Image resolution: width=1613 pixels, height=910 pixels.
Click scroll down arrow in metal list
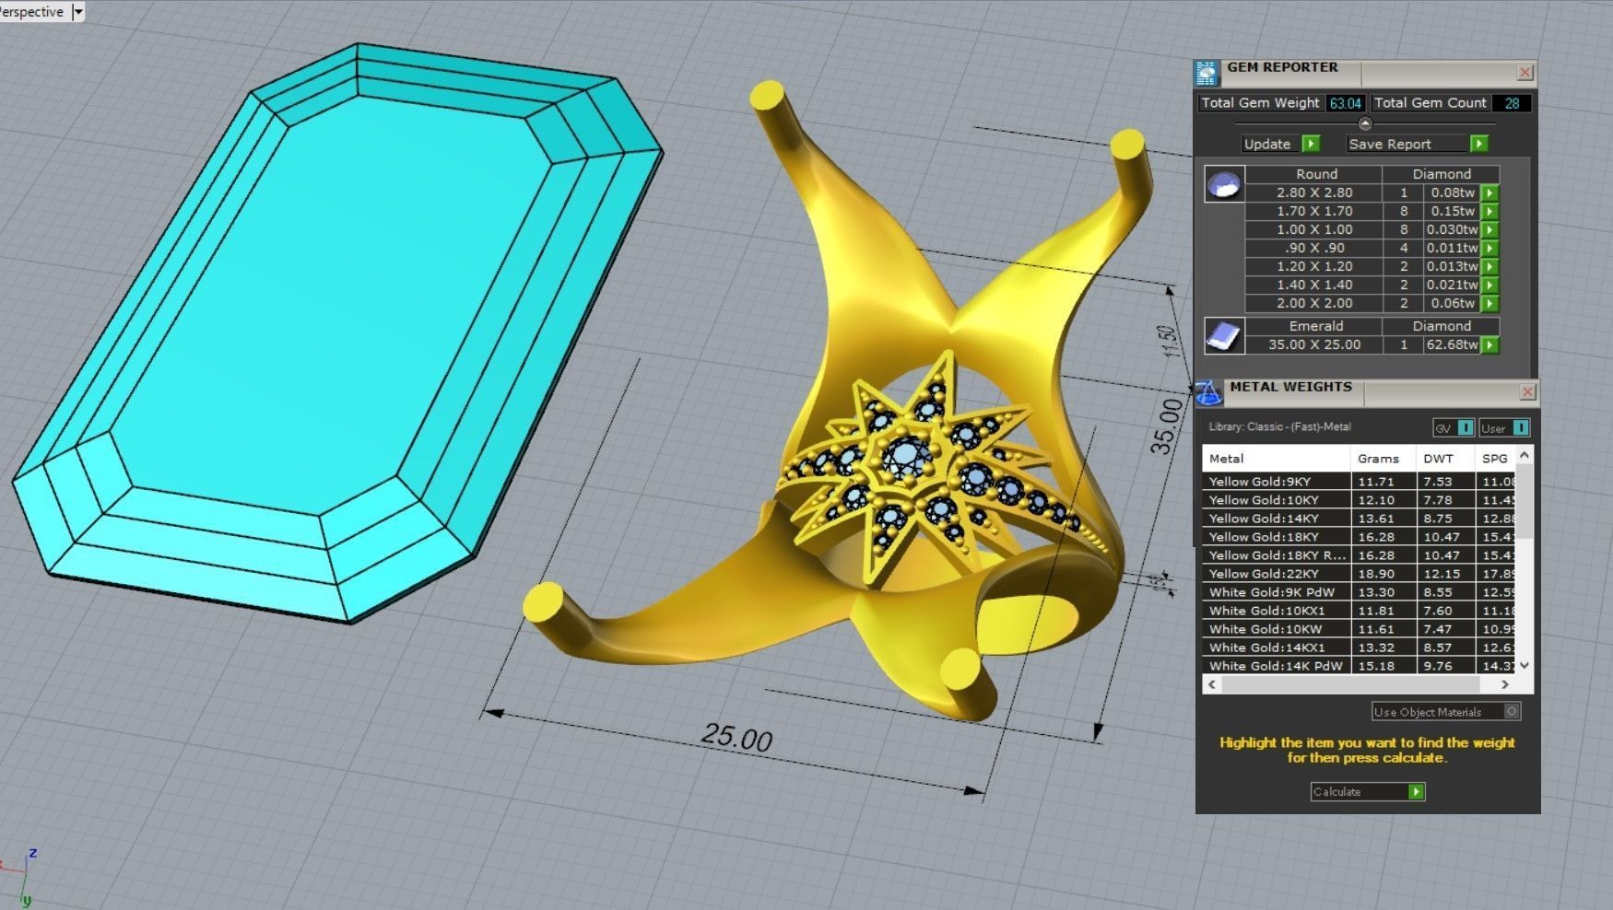[1525, 665]
